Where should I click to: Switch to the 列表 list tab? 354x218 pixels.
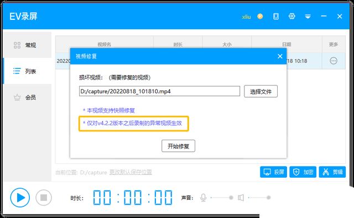[27, 71]
